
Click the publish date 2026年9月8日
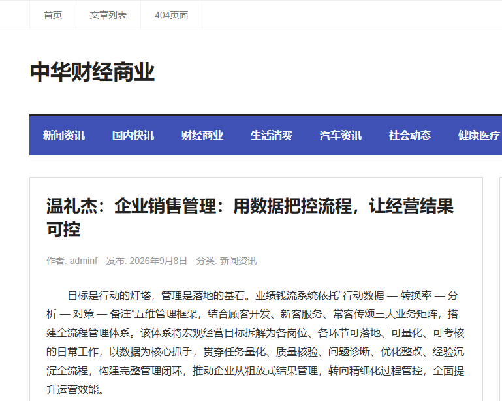[x=158, y=261]
